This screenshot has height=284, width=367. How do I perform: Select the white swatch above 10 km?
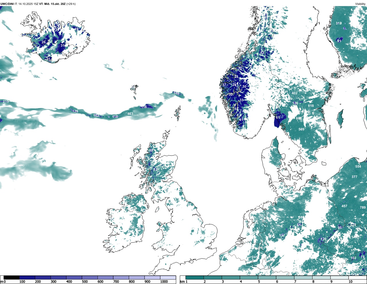click(358, 277)
